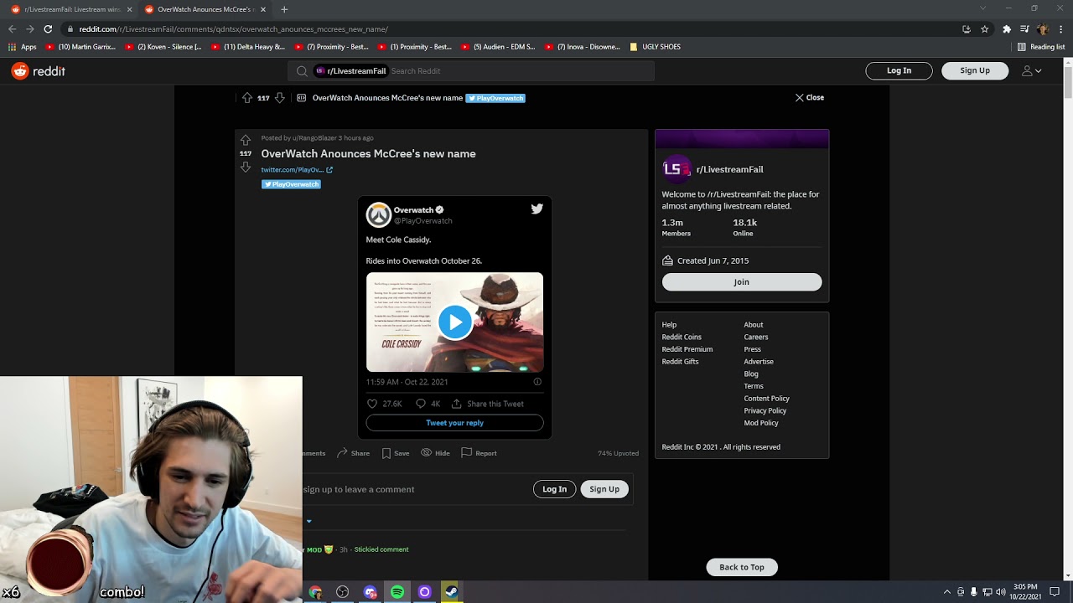Image resolution: width=1073 pixels, height=603 pixels.
Task: Save the Reddit post
Action: point(396,453)
